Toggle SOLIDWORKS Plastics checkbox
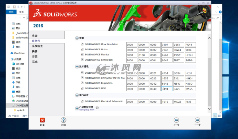 82,54
